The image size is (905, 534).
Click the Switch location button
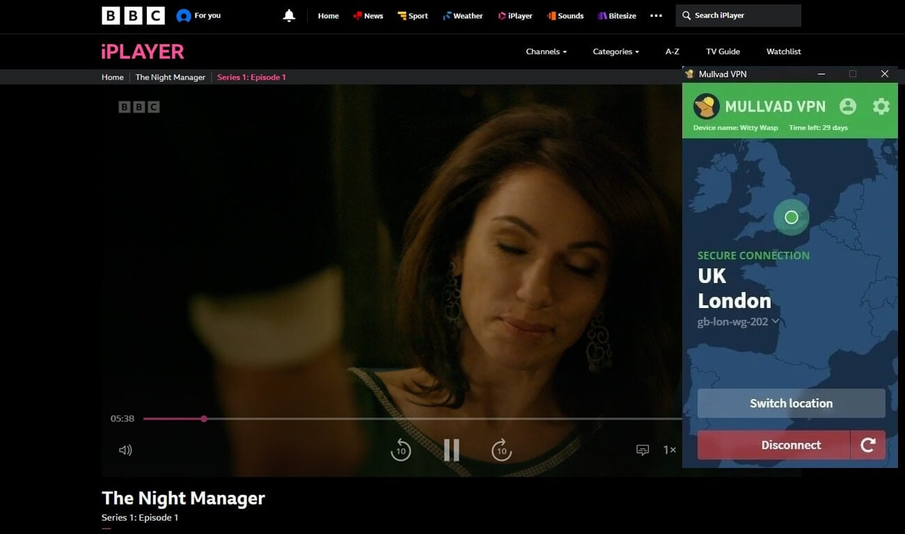(791, 403)
